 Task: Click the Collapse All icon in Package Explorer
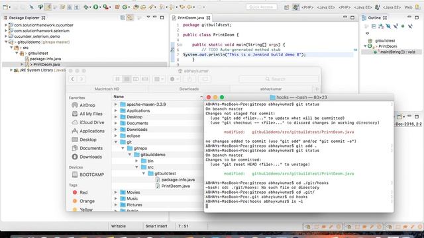[123, 18]
